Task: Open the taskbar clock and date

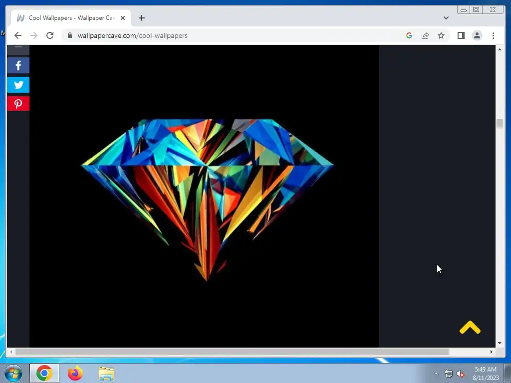Action: [486, 374]
